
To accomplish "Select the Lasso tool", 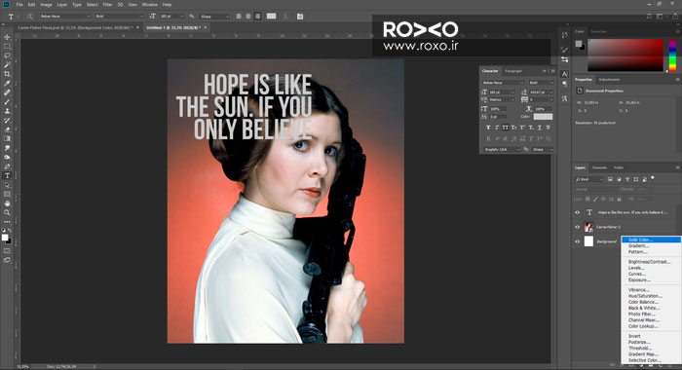I will point(7,55).
